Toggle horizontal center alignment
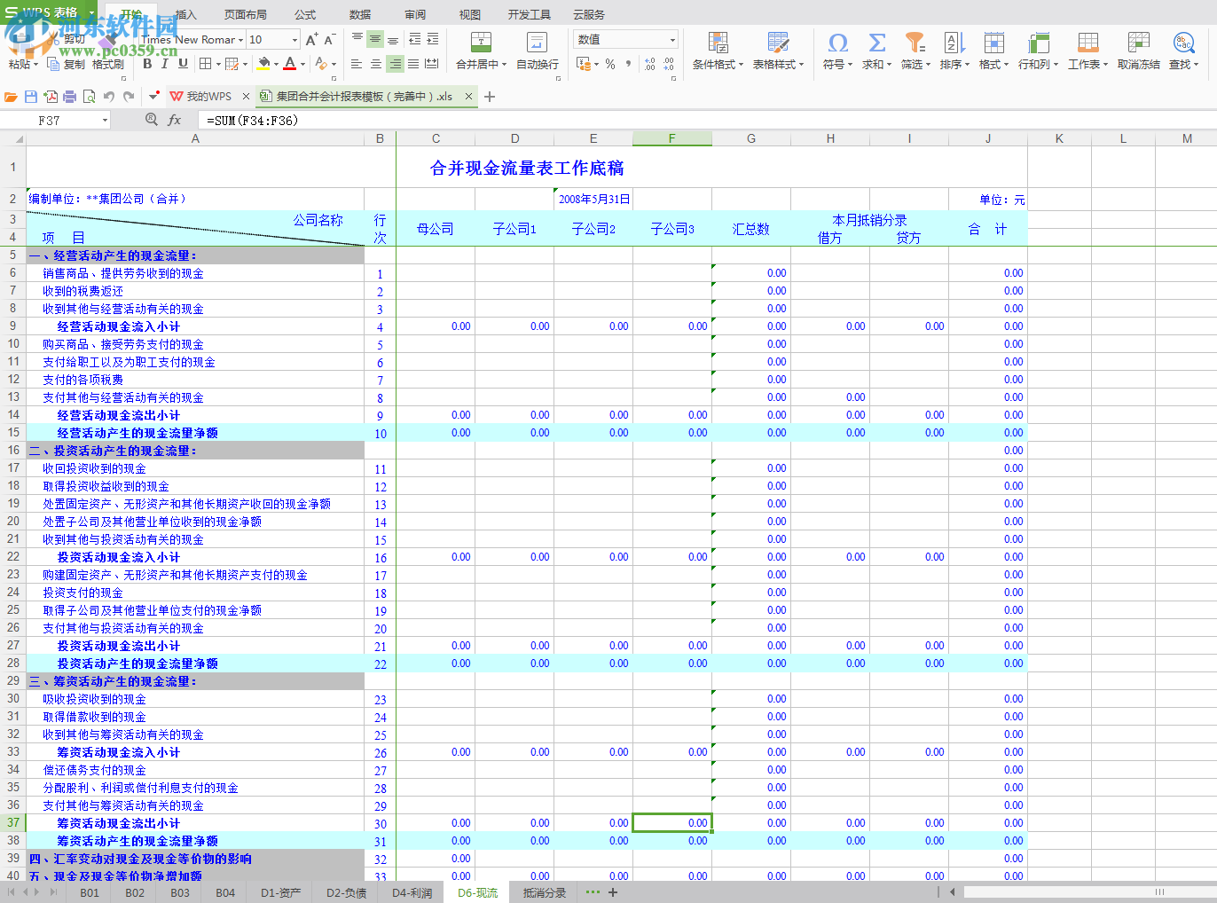1217x903 pixels. tap(376, 64)
